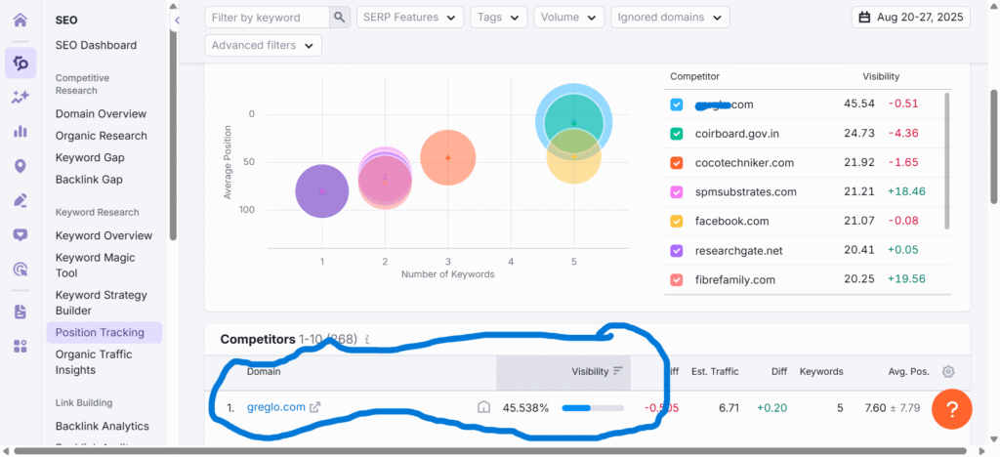
Task: Toggle the researchgate.net competitor checkbox
Action: point(677,251)
